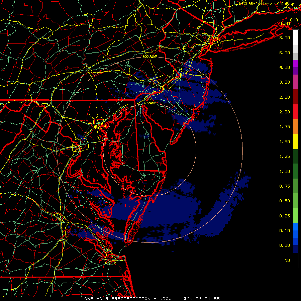Click the OHA product code label
The width and height of the screenshot is (301, 301).
tap(294, 20)
